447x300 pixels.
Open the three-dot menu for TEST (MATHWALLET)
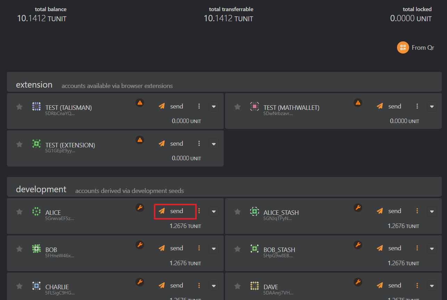pyautogui.click(x=417, y=106)
